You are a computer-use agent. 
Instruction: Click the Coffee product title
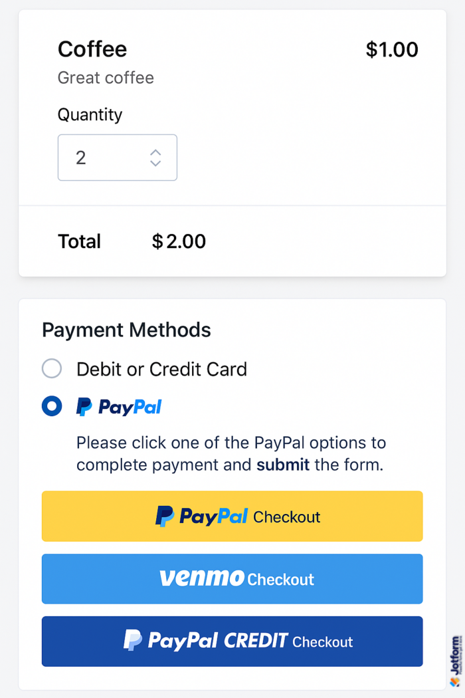[x=92, y=49]
